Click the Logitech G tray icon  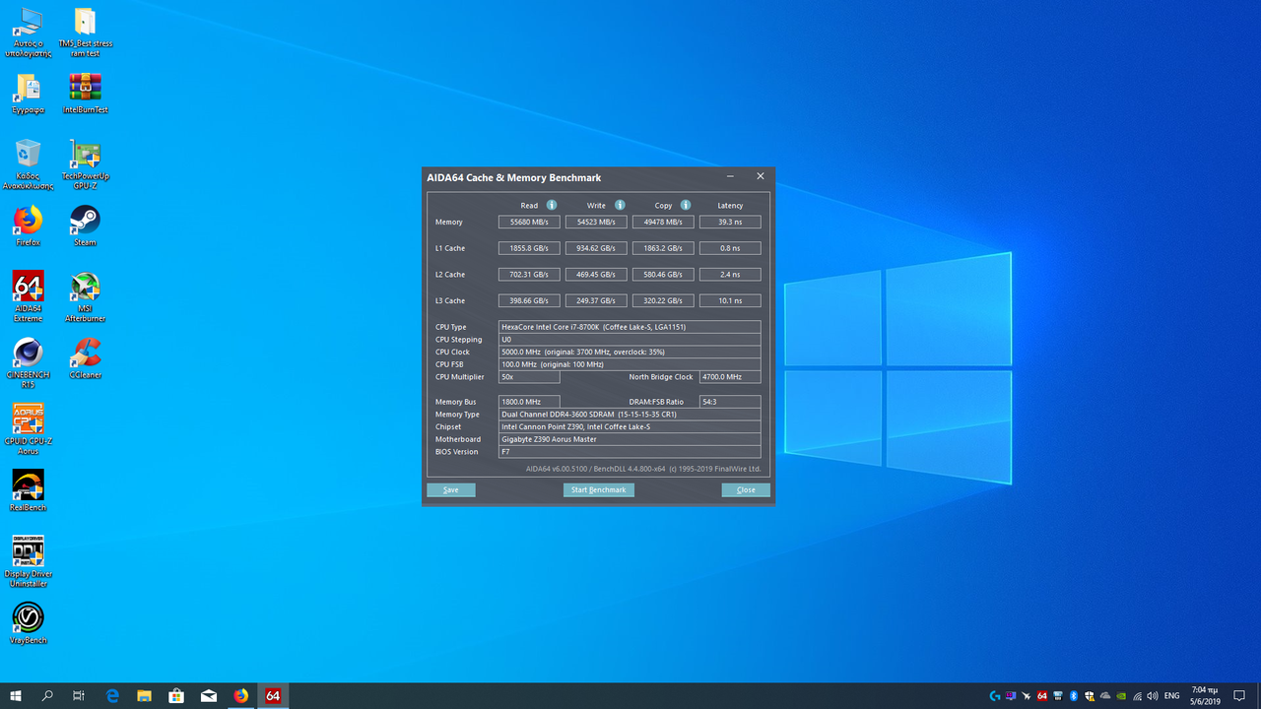point(995,696)
